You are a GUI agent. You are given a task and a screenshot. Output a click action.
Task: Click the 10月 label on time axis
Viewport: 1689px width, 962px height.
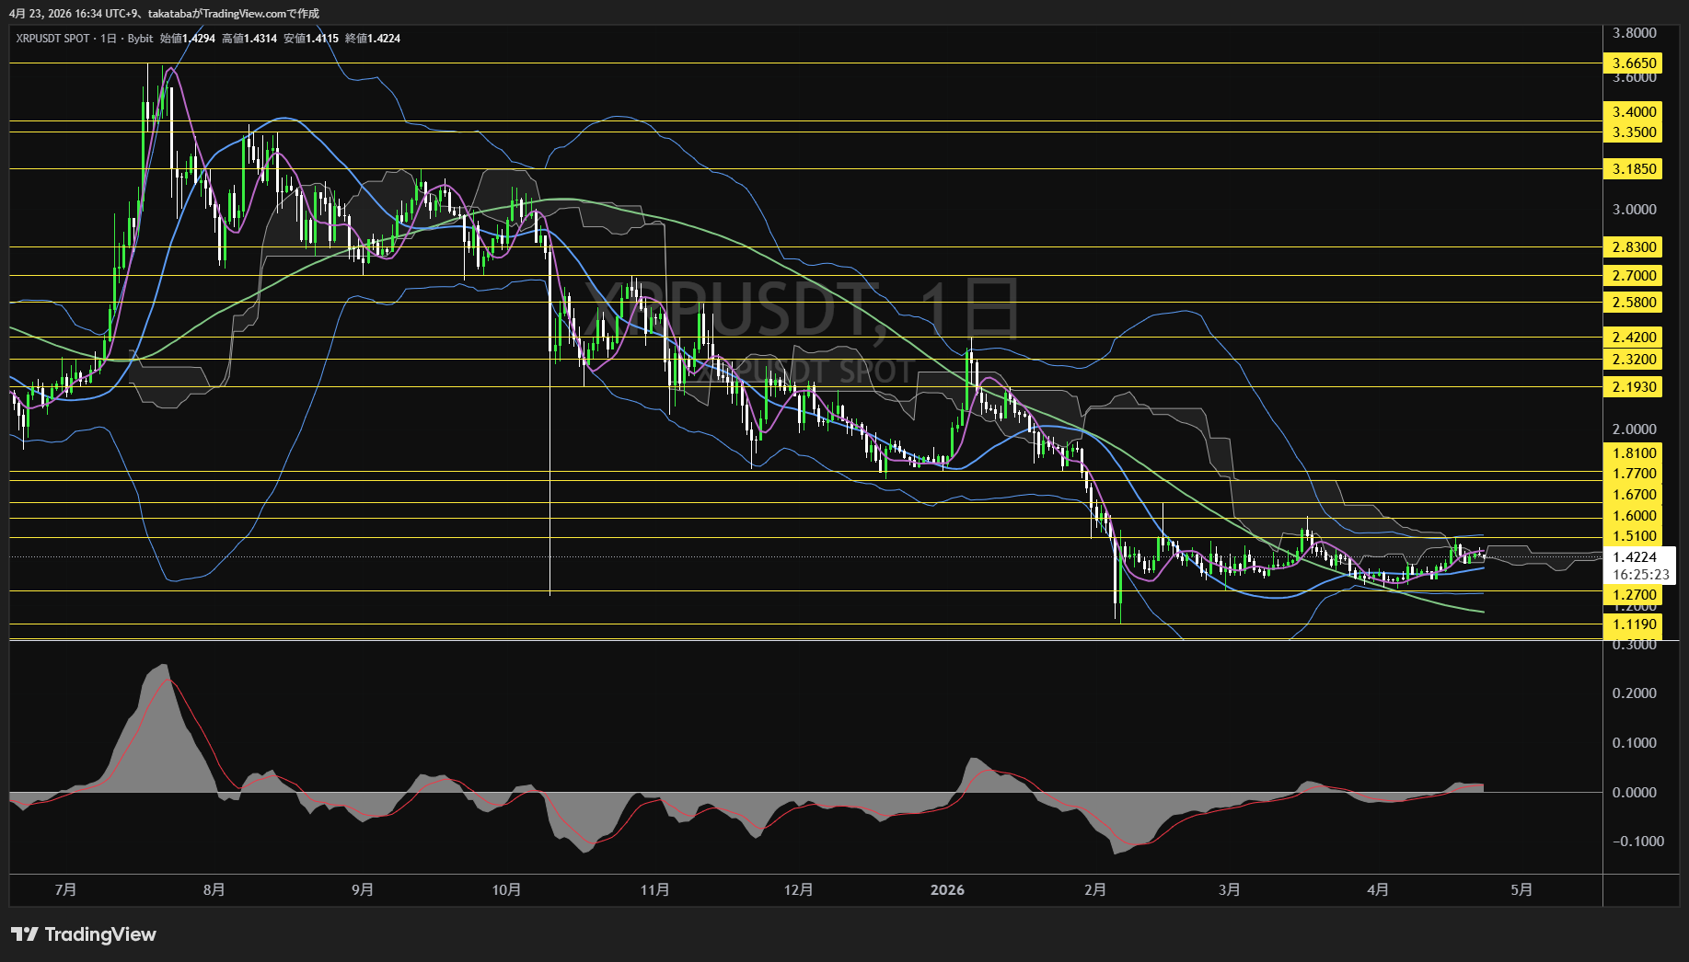tap(506, 889)
